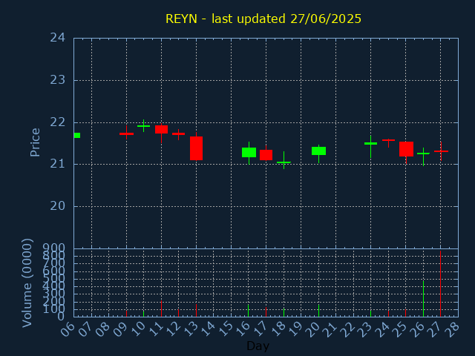Click the day axis label '16'
The image size is (475, 356).
[243, 329]
